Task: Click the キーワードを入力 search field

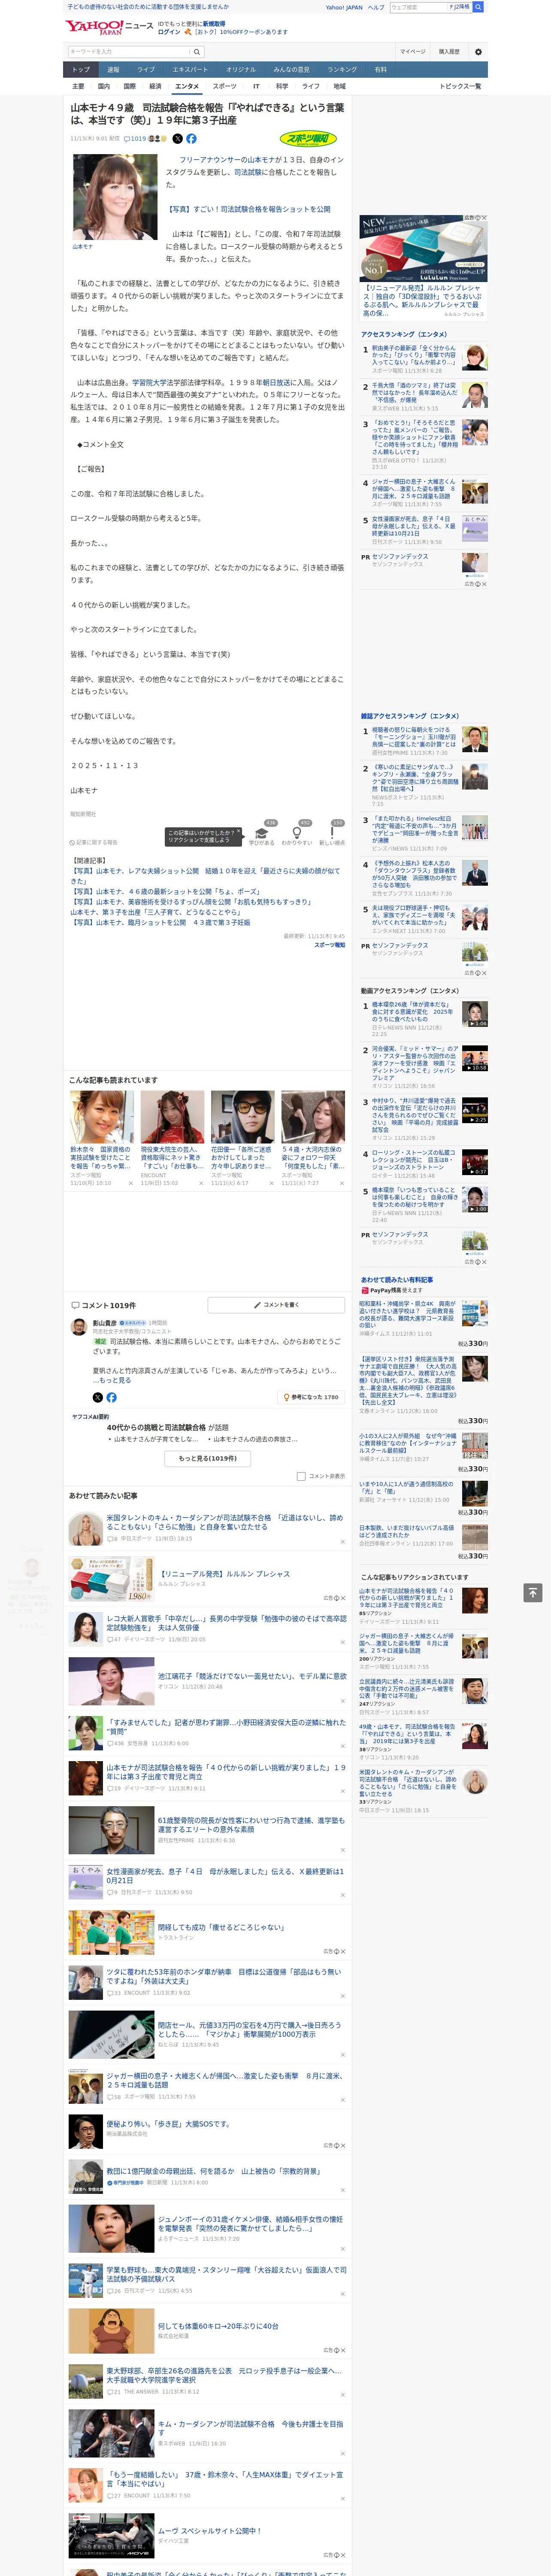Action: (x=129, y=52)
